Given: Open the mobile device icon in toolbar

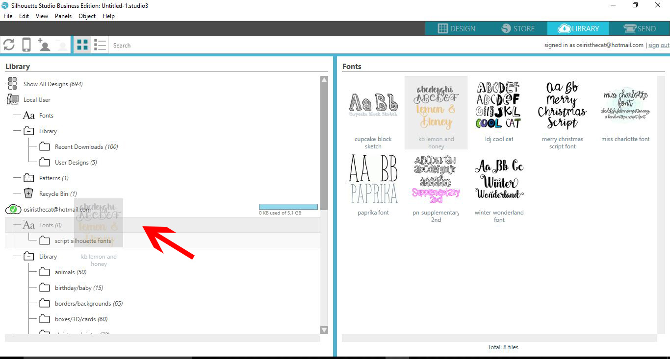Looking at the screenshot, I should click(26, 45).
